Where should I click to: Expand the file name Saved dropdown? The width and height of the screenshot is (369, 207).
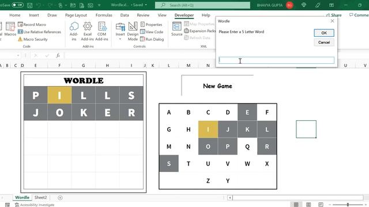click(146, 5)
